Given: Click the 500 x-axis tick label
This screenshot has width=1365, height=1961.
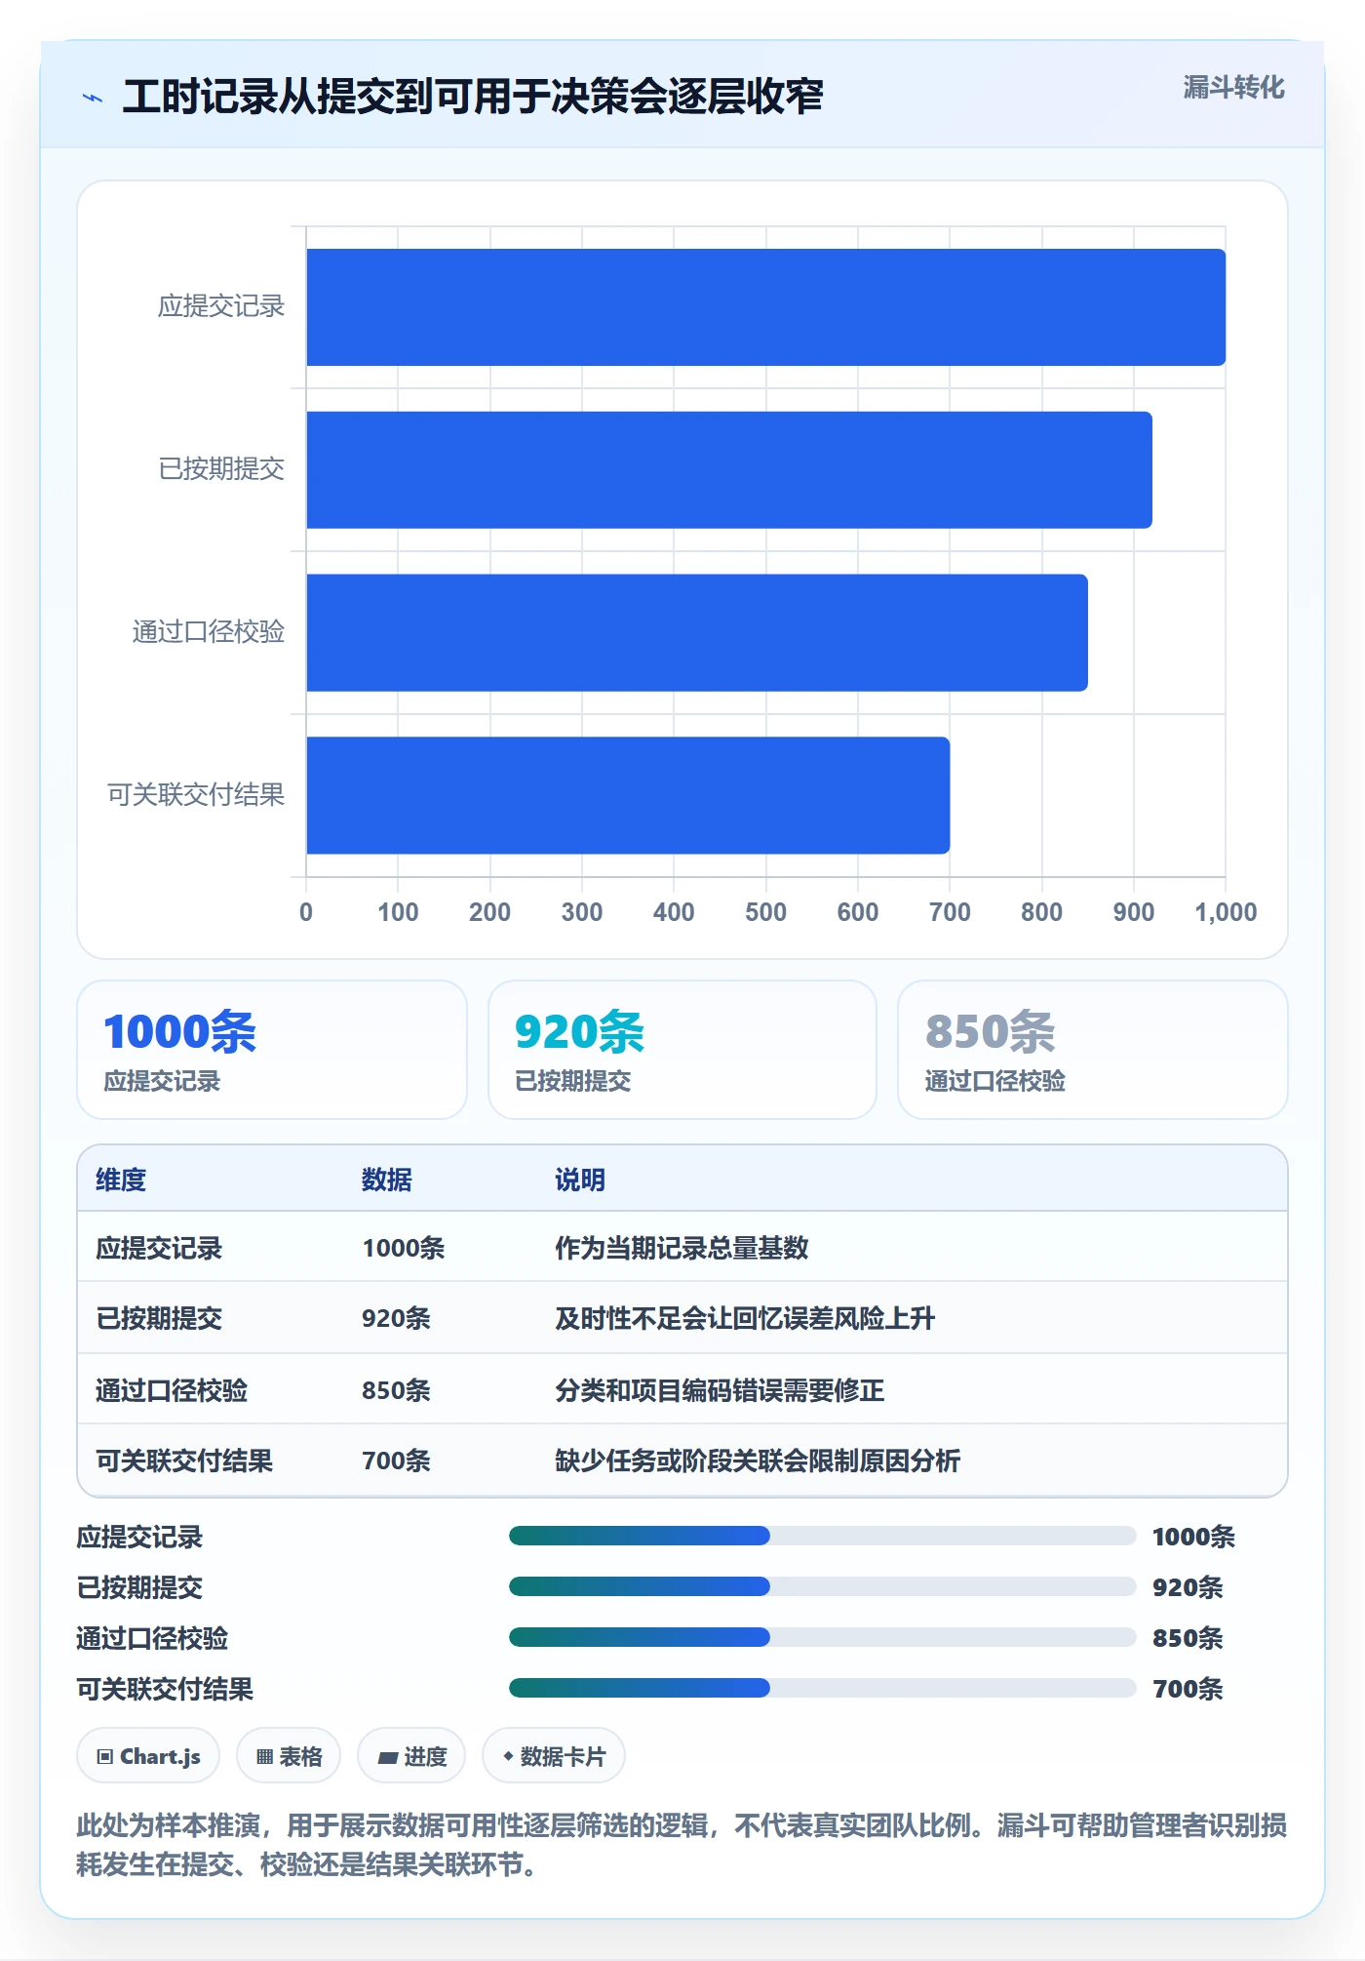Looking at the screenshot, I should point(765,912).
